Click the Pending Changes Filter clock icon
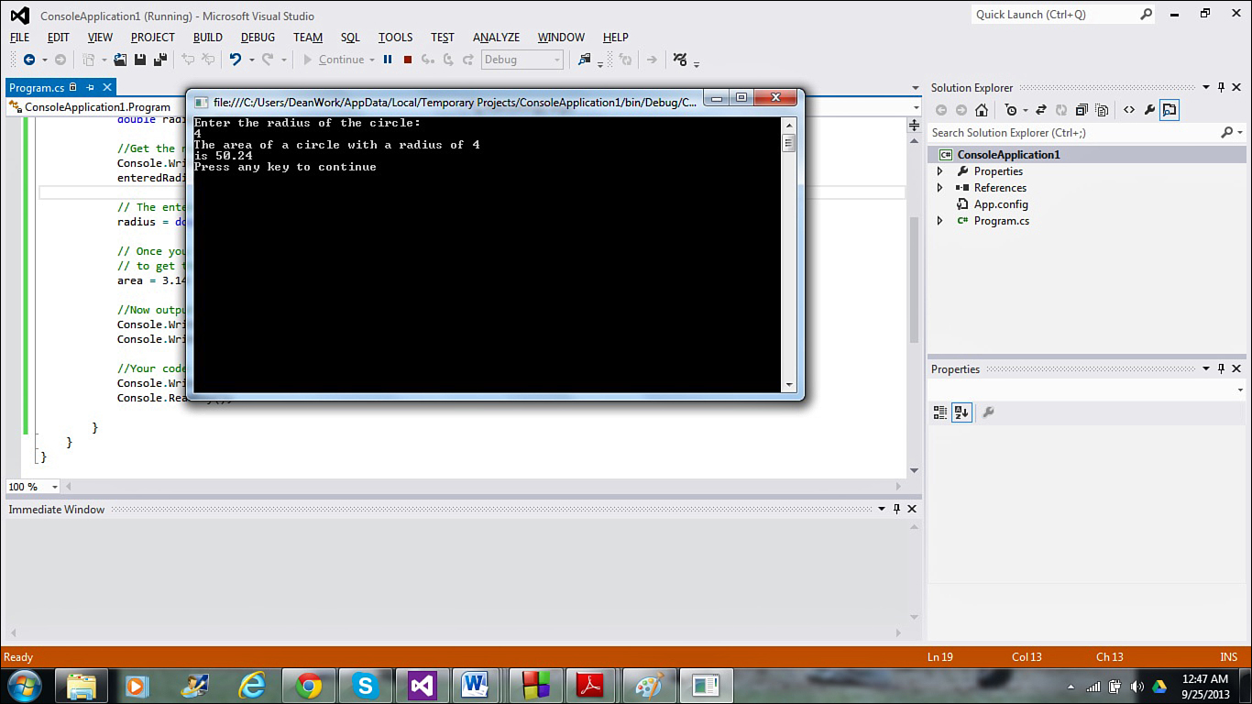 click(1011, 110)
